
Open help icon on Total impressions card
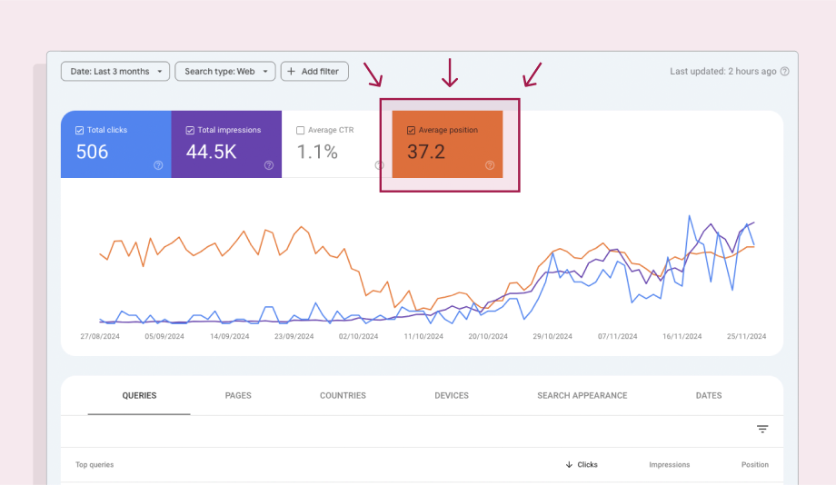click(x=269, y=165)
